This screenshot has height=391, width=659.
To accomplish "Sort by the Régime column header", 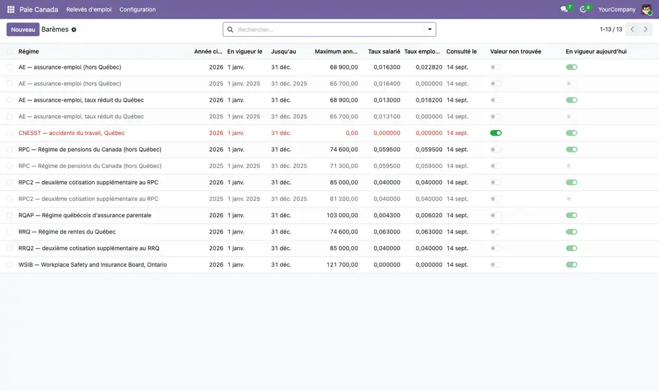I will [x=28, y=51].
